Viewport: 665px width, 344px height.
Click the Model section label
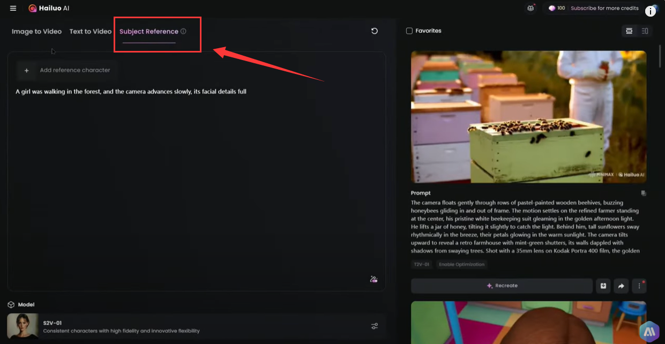(26, 304)
